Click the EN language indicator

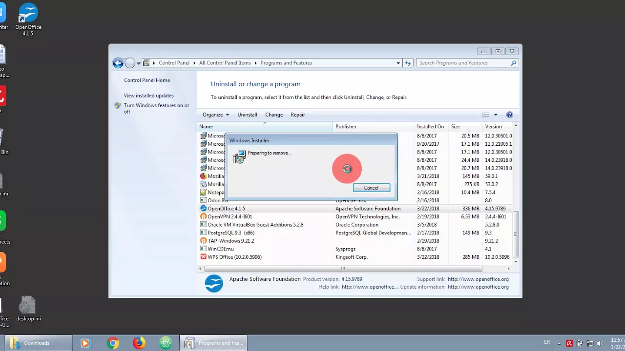(547, 342)
